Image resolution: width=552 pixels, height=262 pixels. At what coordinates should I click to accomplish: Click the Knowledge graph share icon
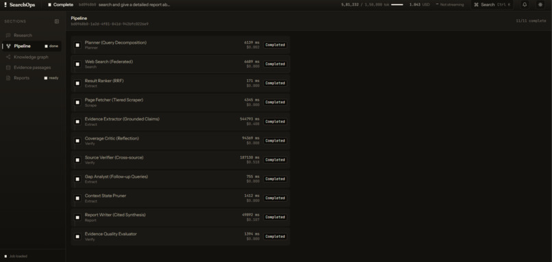(8, 57)
